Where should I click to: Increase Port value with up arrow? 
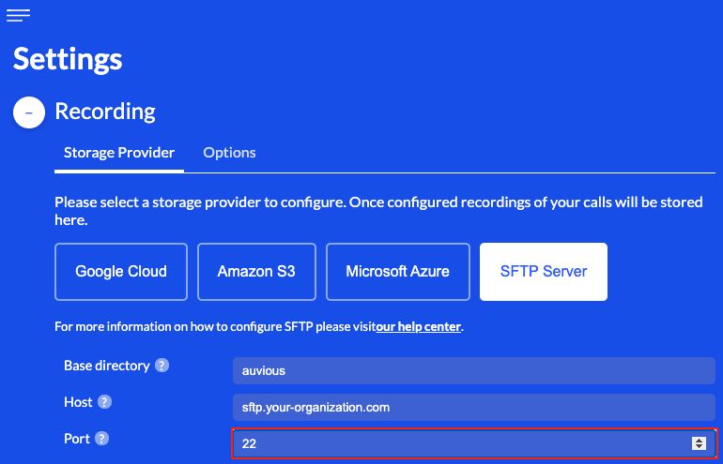[x=699, y=440]
